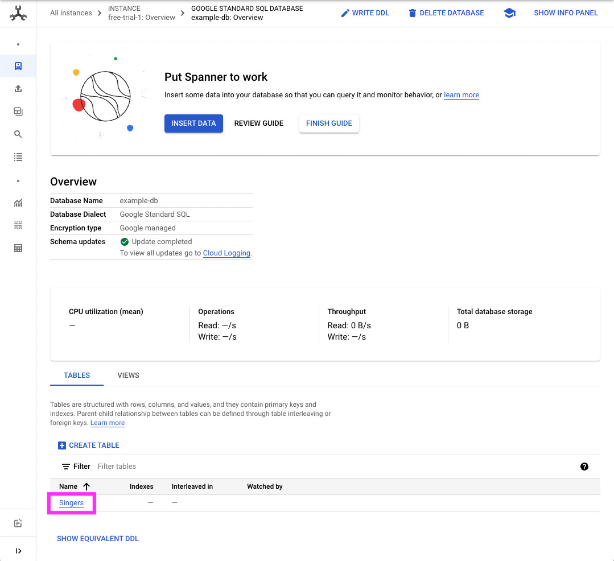Open Import/Export via the upload icon
Viewport: 614px width, 561px height.
pyautogui.click(x=18, y=89)
